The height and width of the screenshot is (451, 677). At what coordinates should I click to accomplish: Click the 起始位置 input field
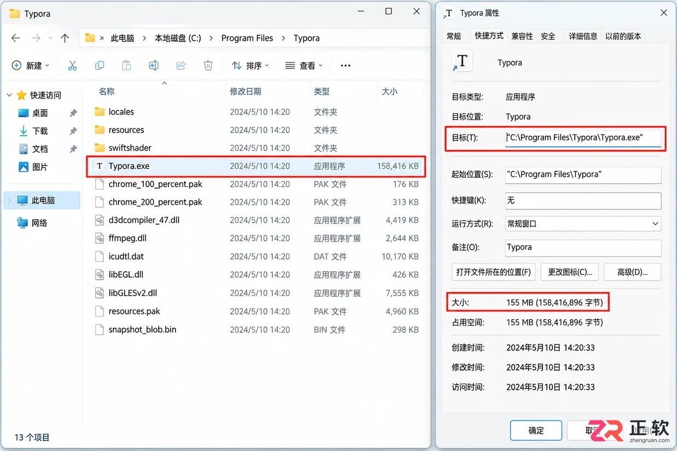[583, 174]
